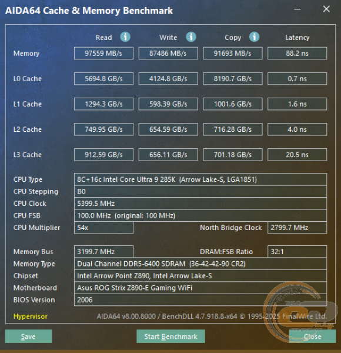Click L1 Cache latency 1.6 ns
Screen dimensions: 341x353
pyautogui.click(x=297, y=104)
